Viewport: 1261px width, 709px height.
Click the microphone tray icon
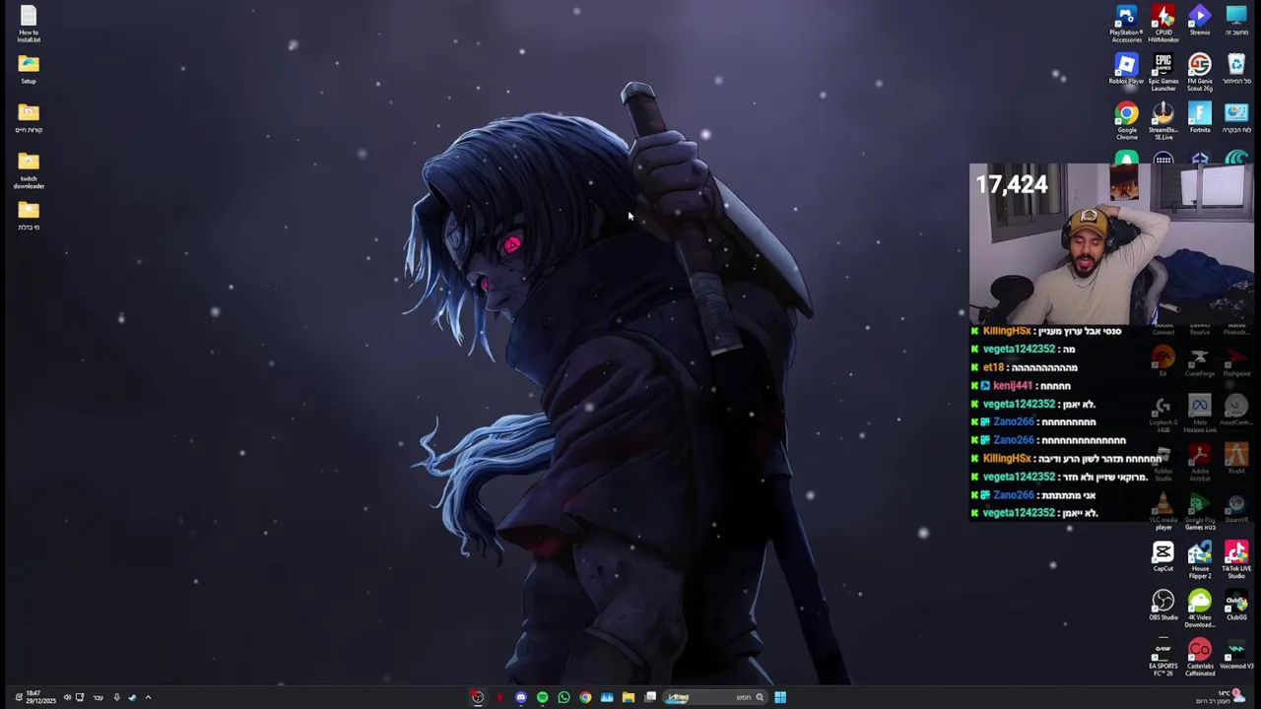click(116, 697)
